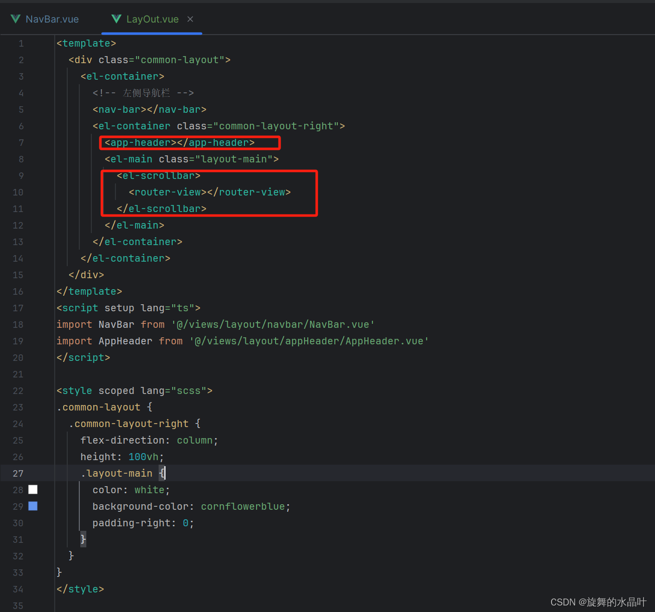Click the Vue icon on LayOut.vue tab
The image size is (655, 612).
click(116, 19)
